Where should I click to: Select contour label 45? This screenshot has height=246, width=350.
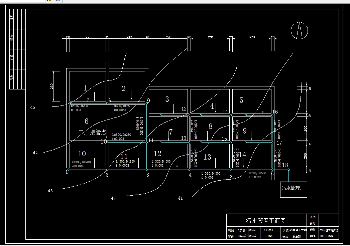pos(32,107)
